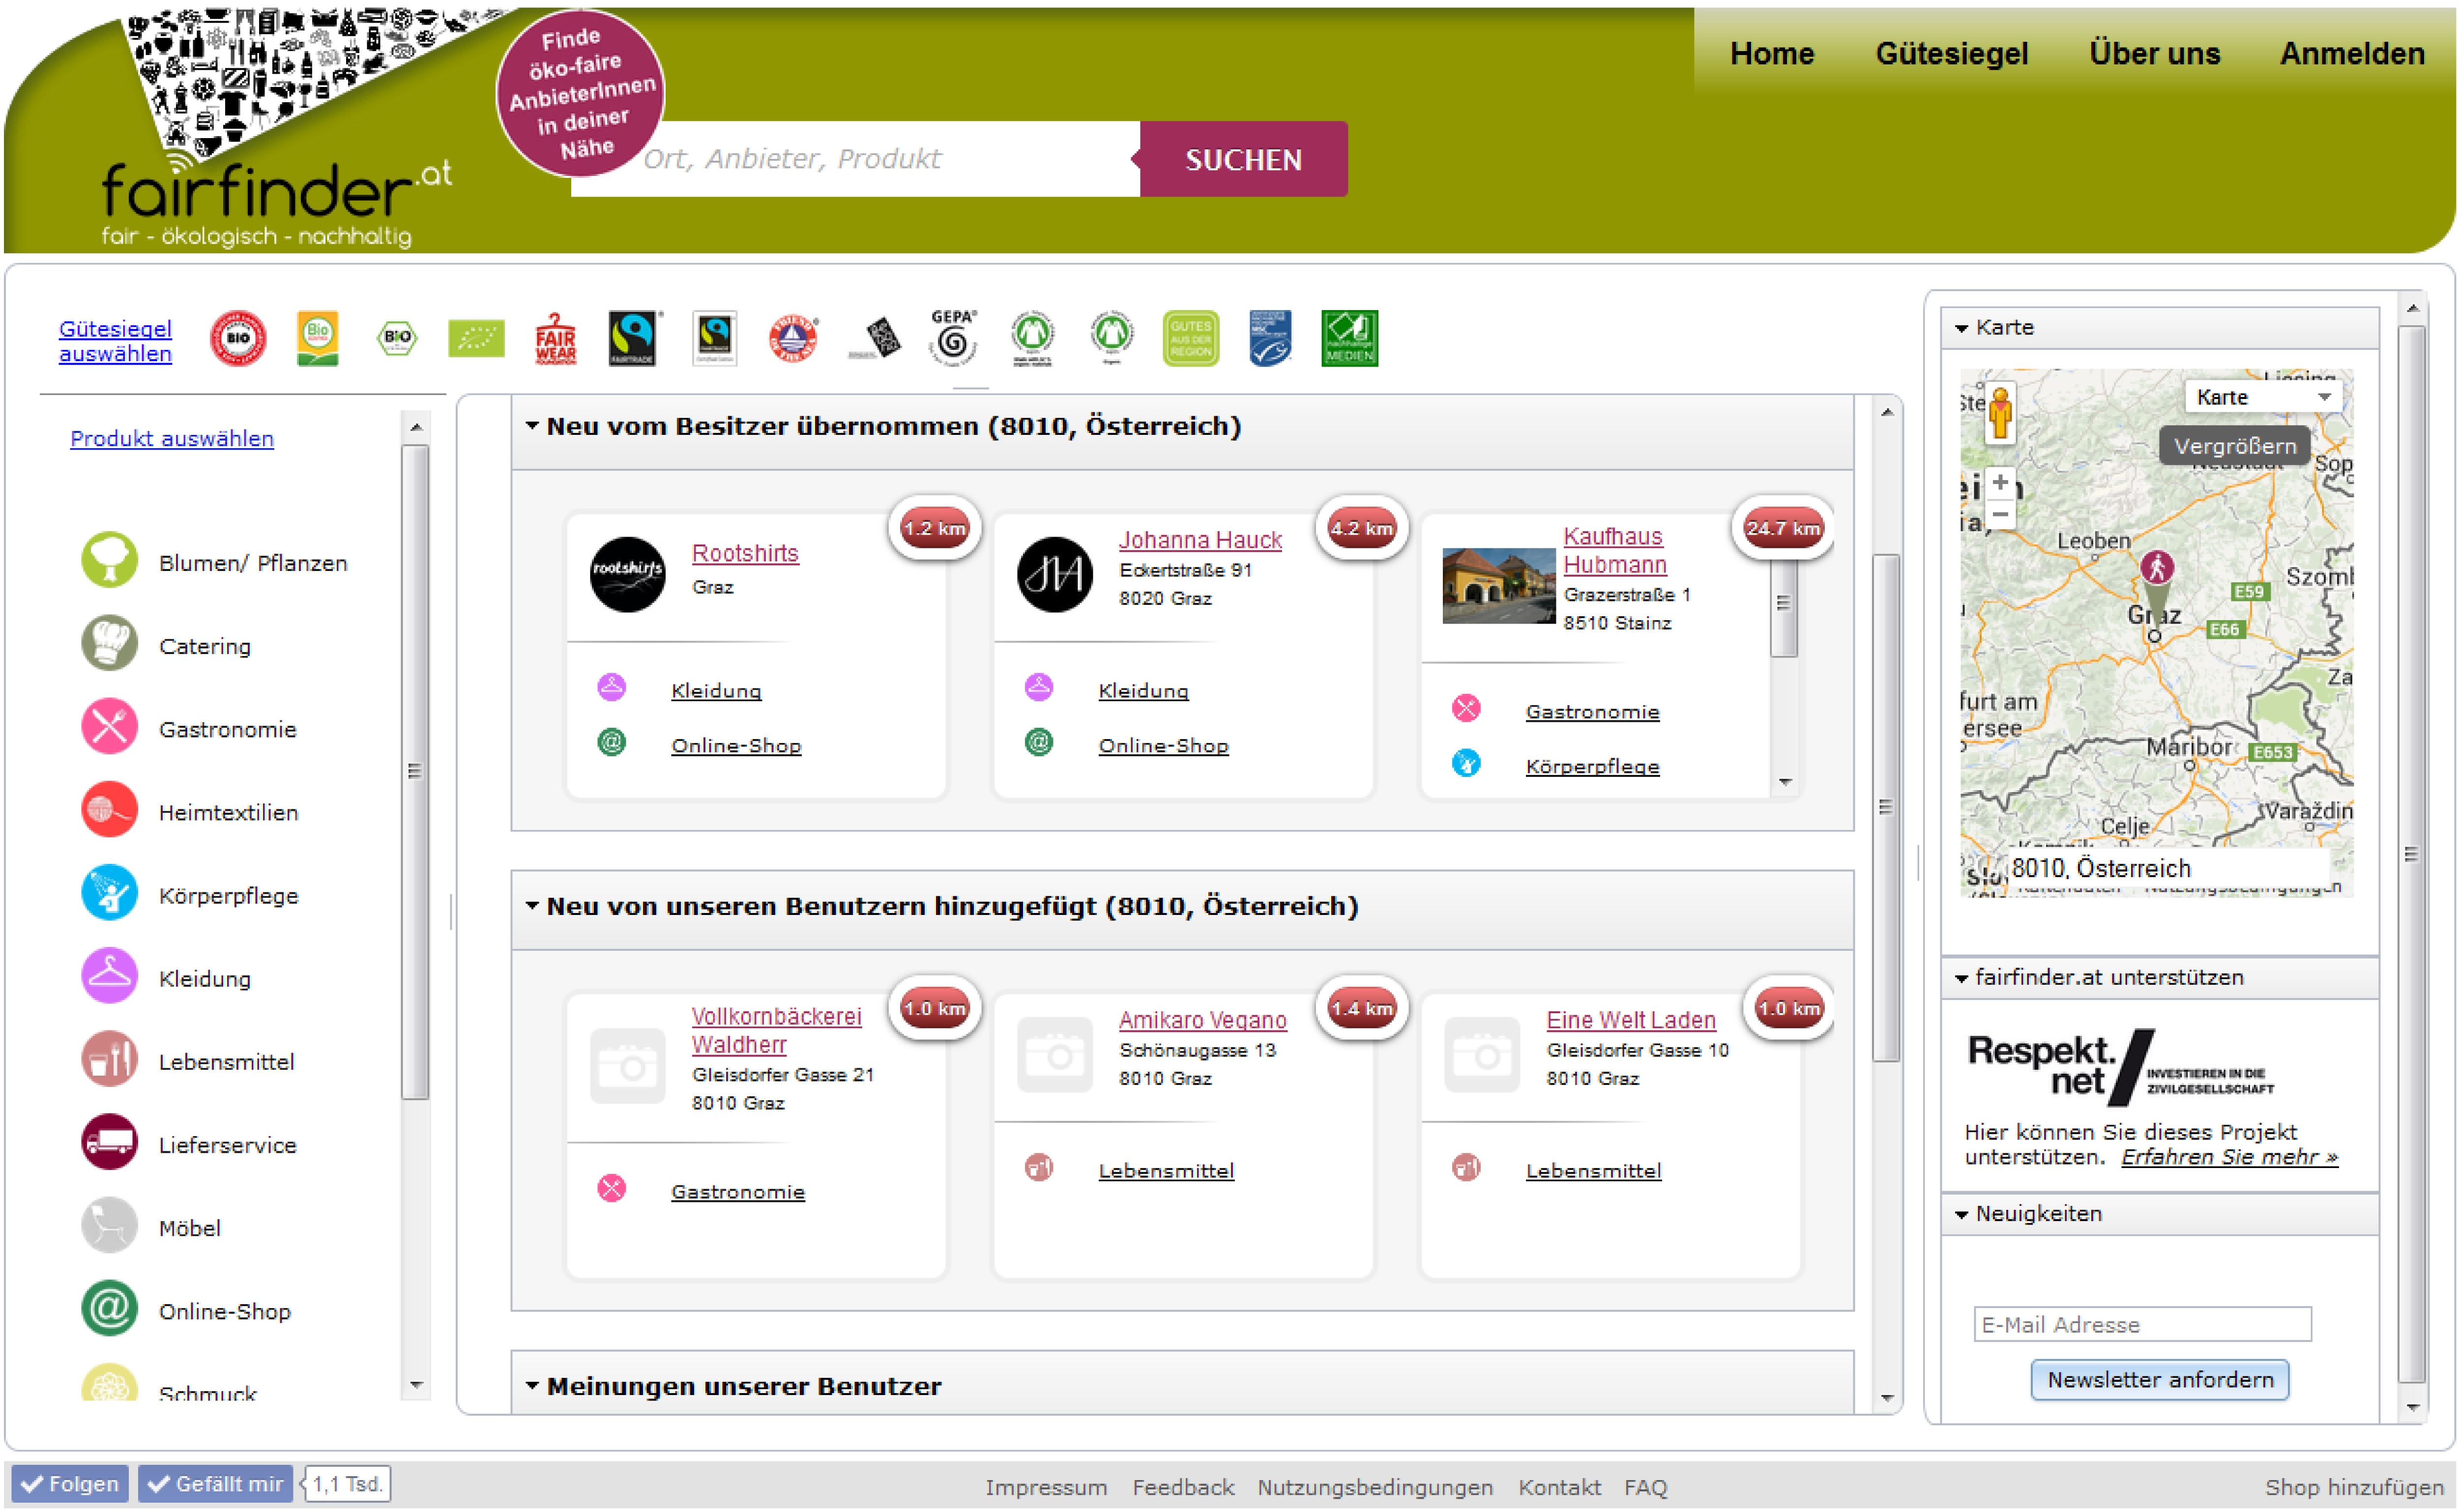The width and height of the screenshot is (2458, 1512).
Task: Toggle the Gefällt mir like button
Action: click(x=215, y=1484)
